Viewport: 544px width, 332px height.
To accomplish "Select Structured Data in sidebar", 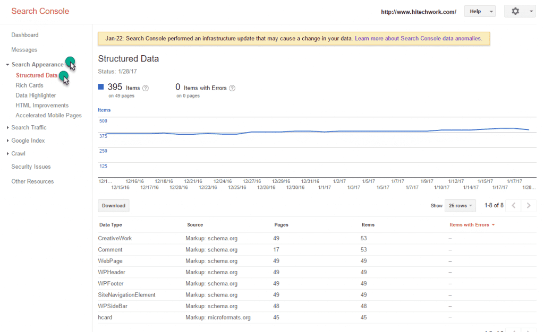I will [37, 75].
